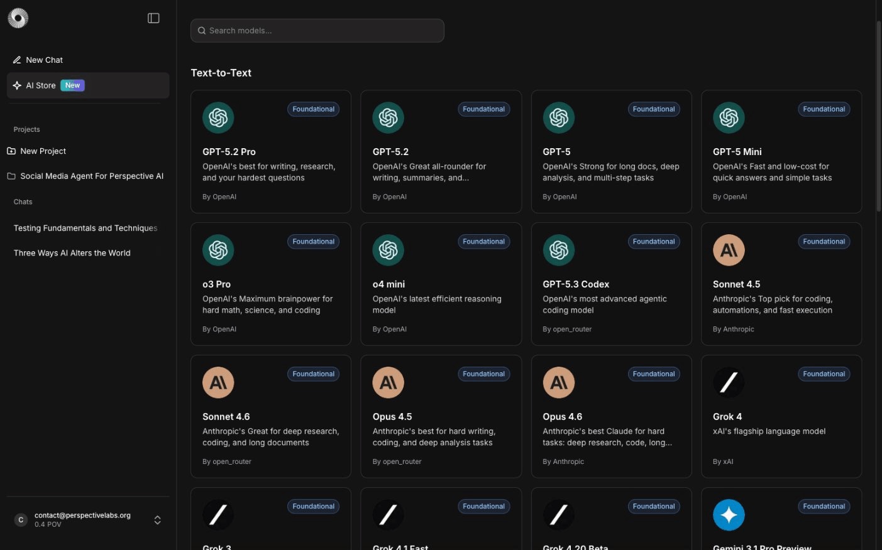This screenshot has width=882, height=550.
Task: Click the Gemini 3.1 Pro Preview star icon
Action: tap(729, 515)
